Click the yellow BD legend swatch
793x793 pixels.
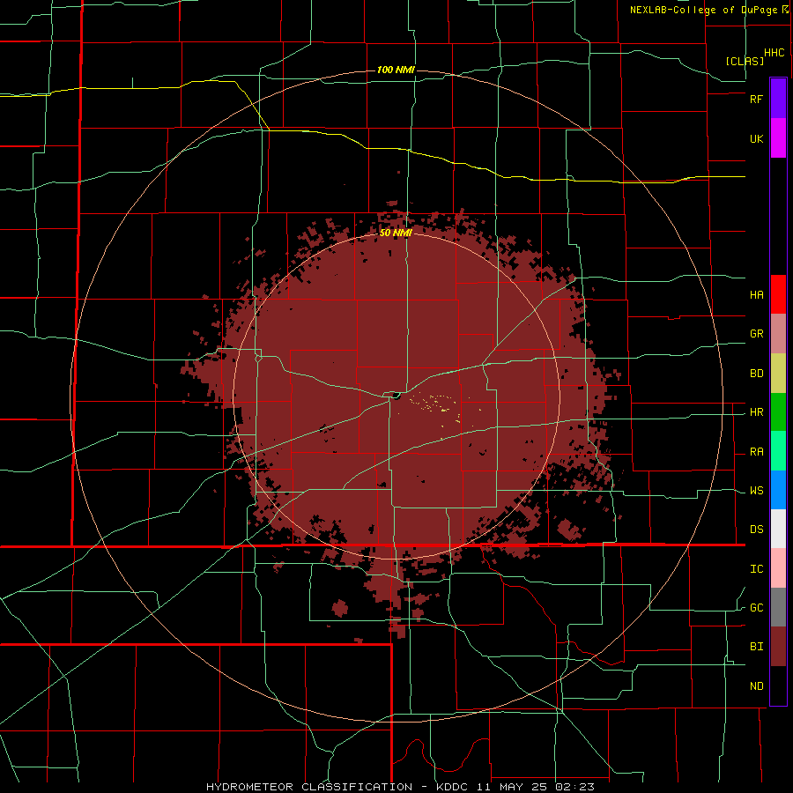pos(778,374)
